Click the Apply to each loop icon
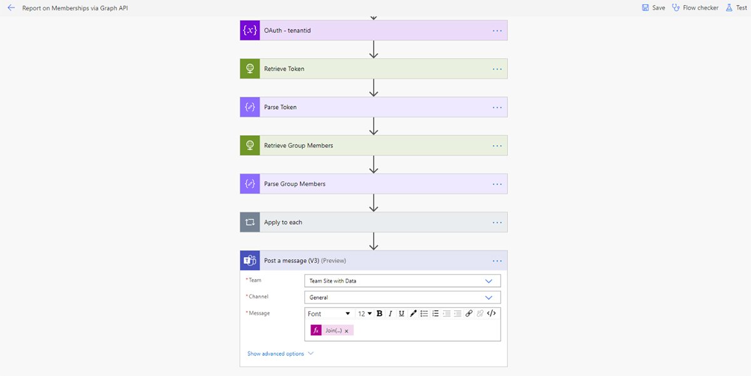 [250, 222]
